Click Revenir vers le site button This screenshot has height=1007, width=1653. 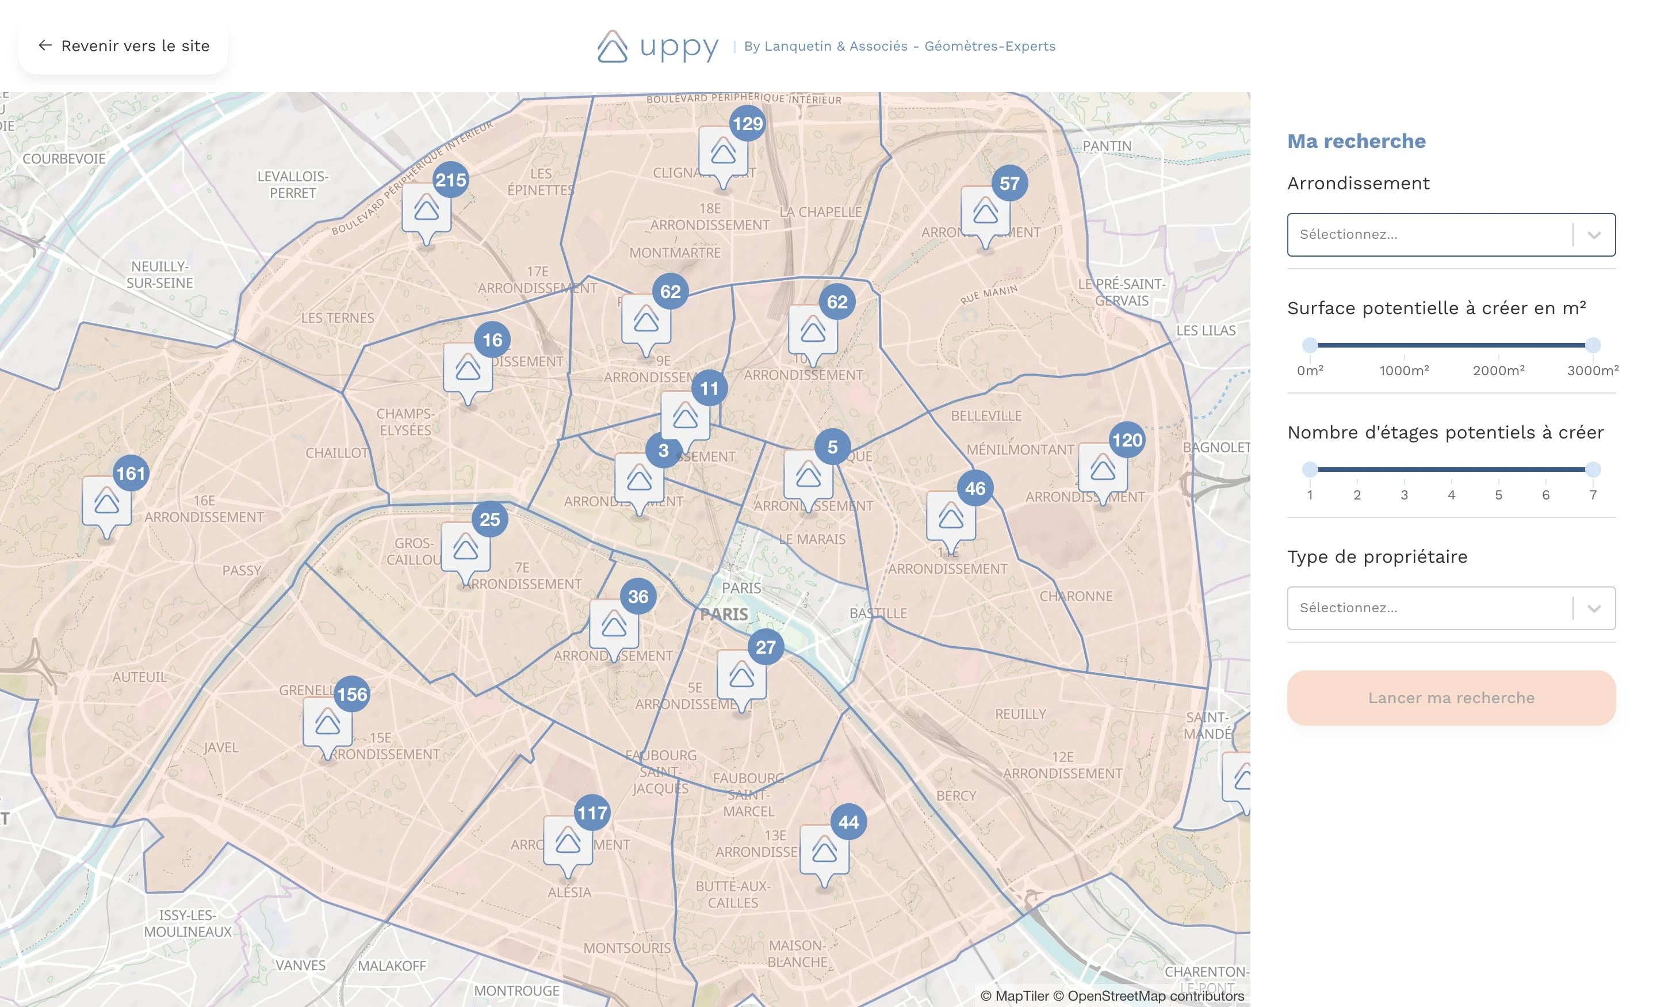pyautogui.click(x=124, y=45)
